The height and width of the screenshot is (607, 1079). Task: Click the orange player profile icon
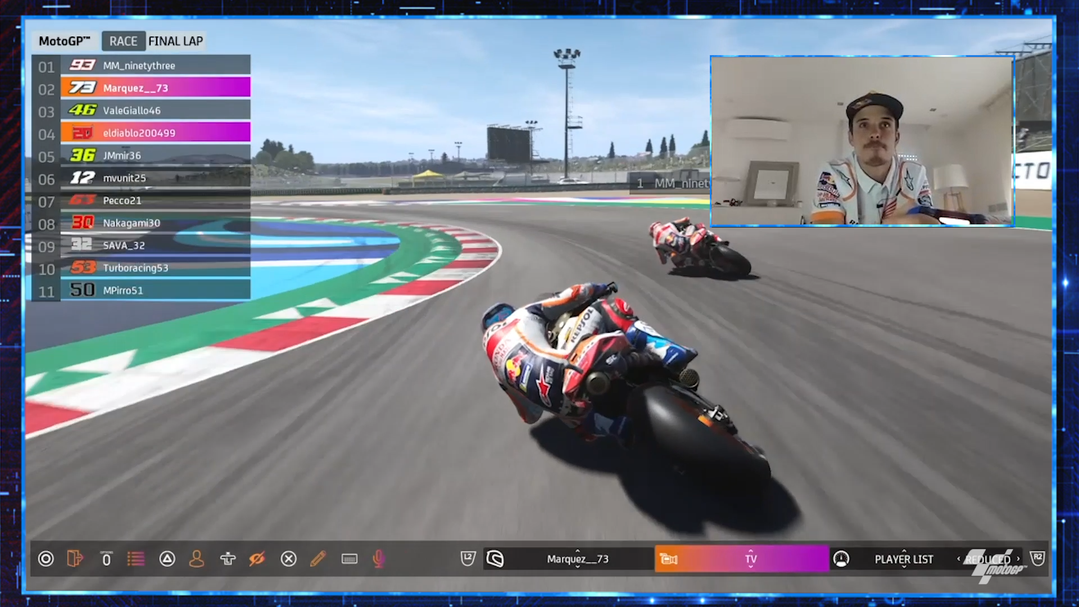(x=197, y=559)
